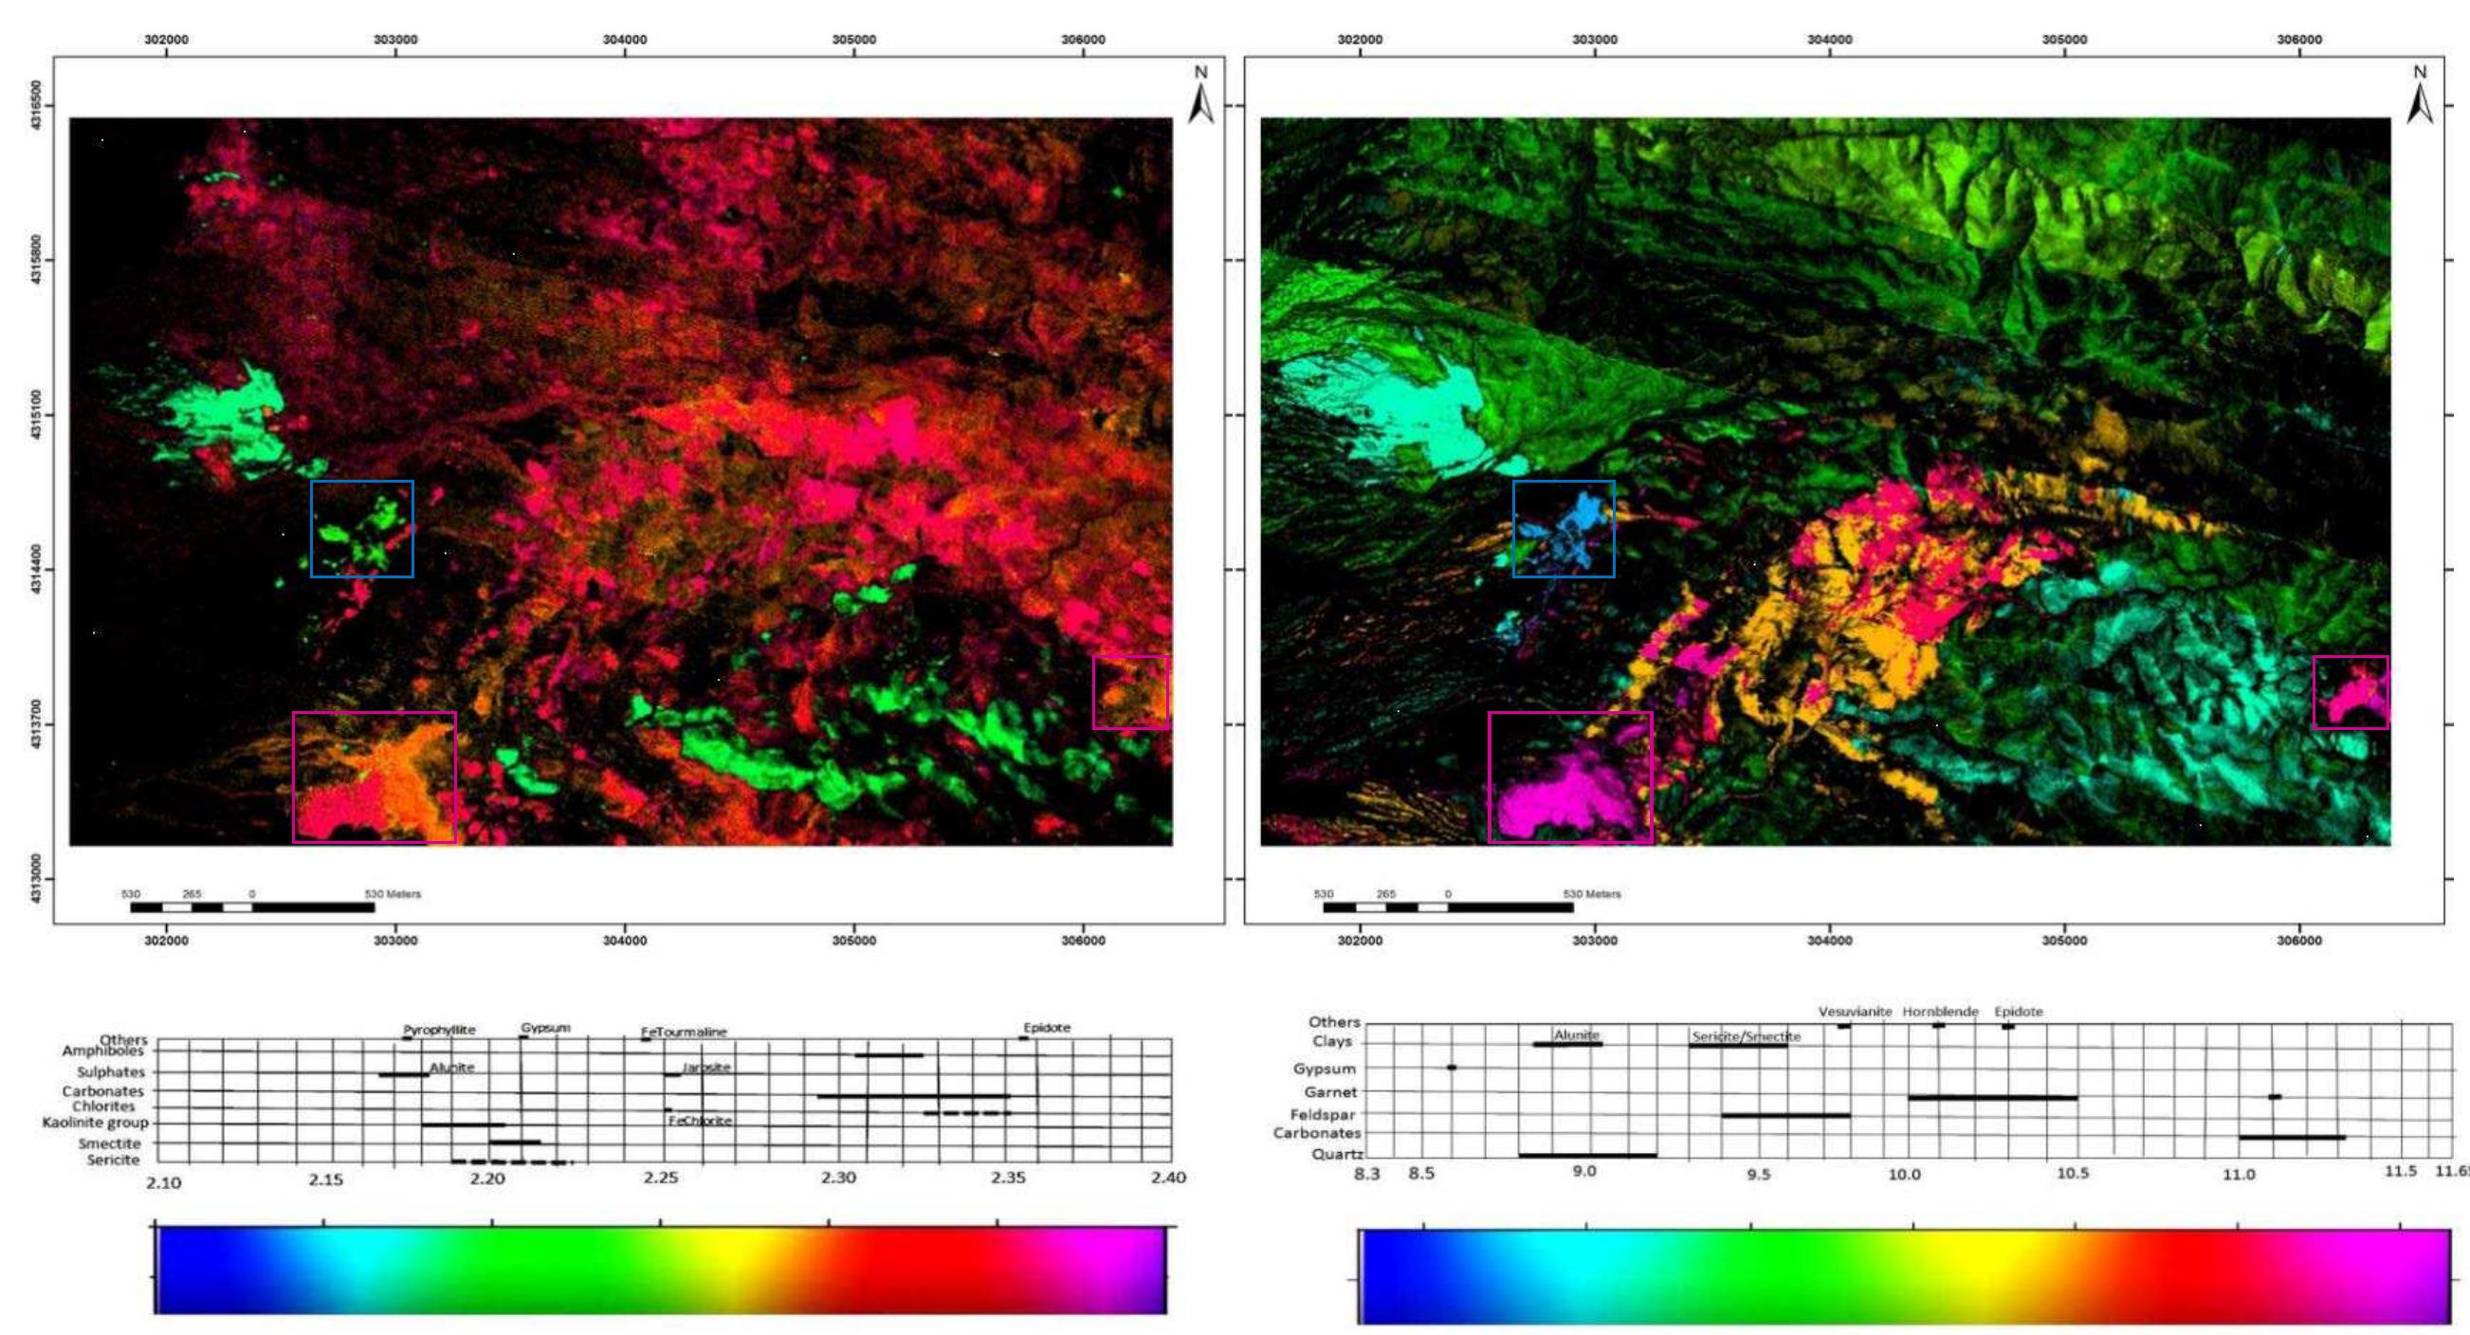Viewport: 2470px width, 1335px height.
Task: Click the Garnet row label
Action: click(1330, 1092)
